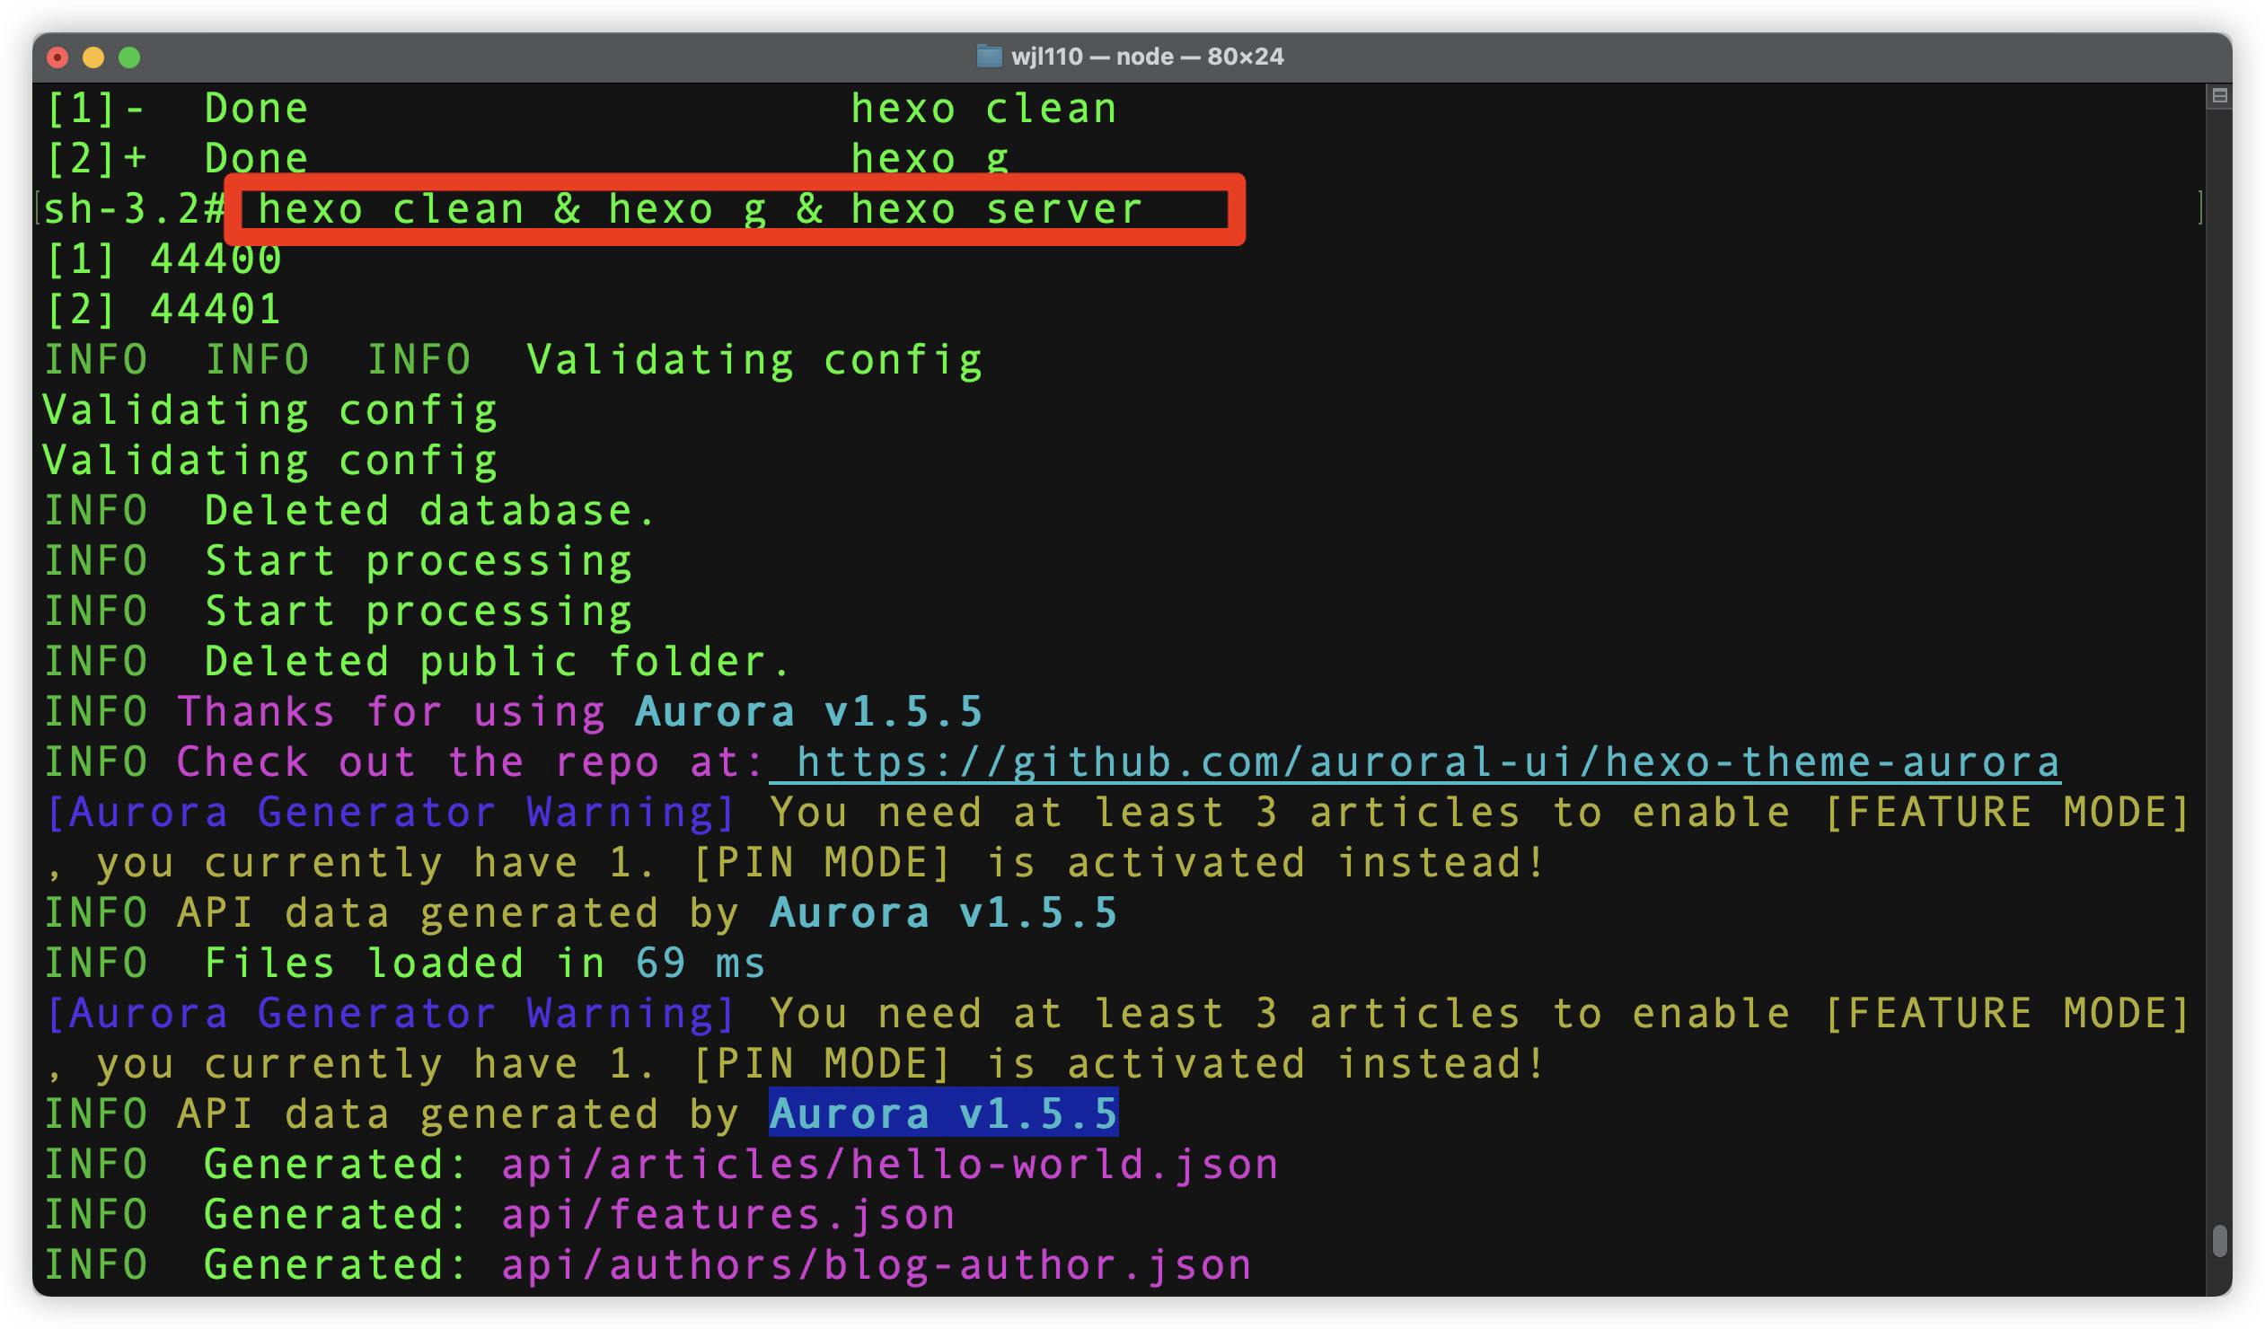Click 'api/features.json' path
This screenshot has width=2265, height=1329.
[x=728, y=1215]
